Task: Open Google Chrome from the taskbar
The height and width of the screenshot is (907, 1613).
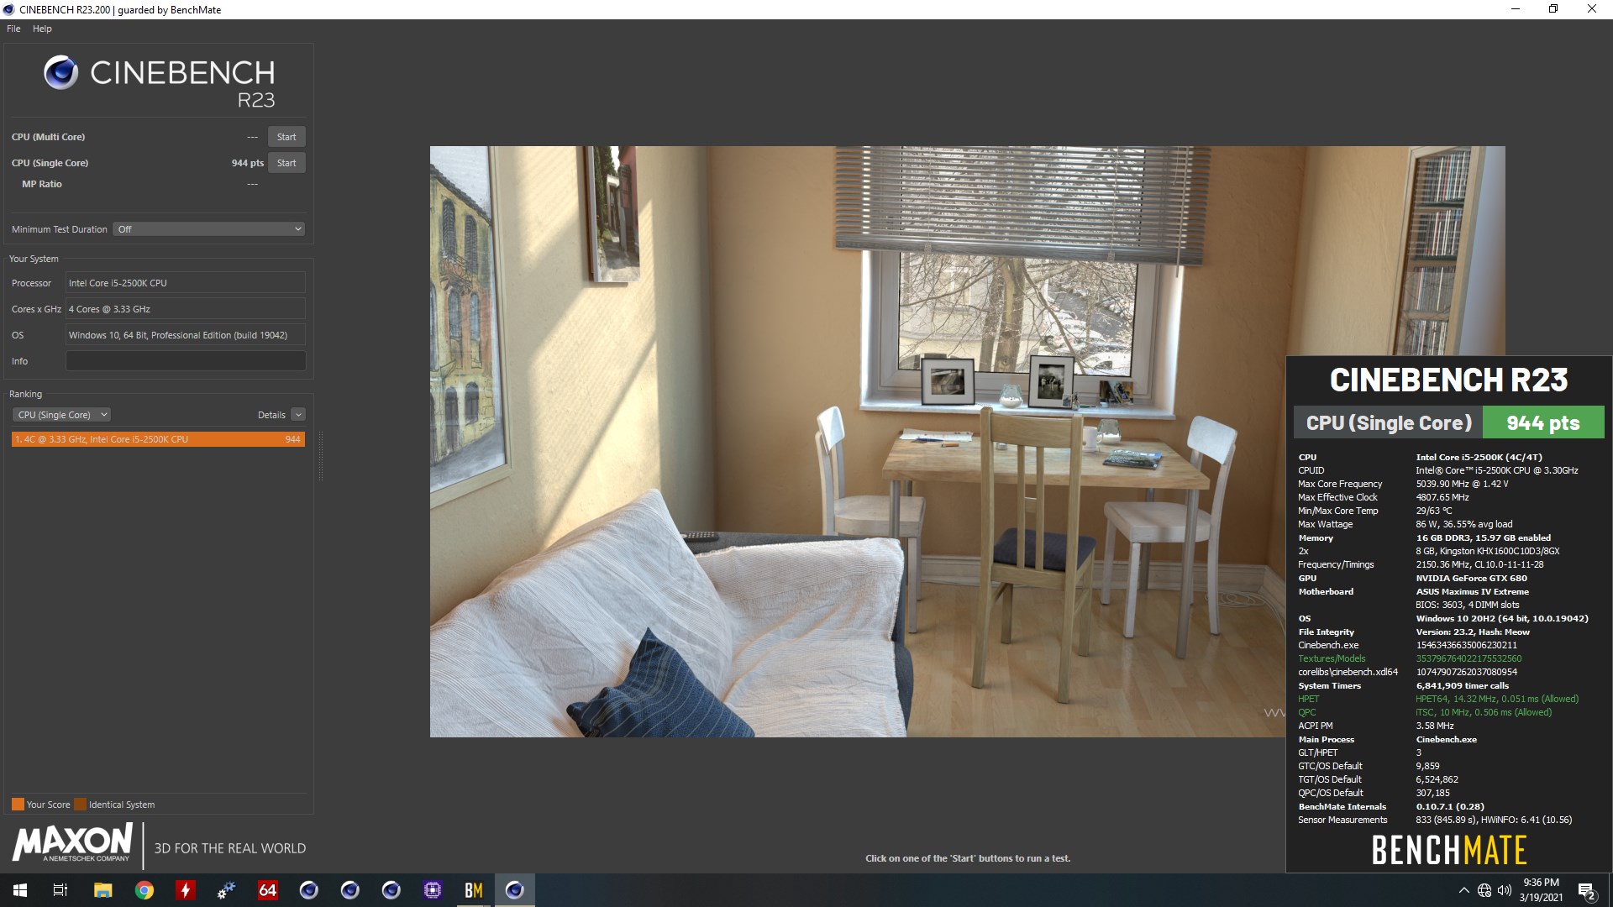Action: coord(144,890)
